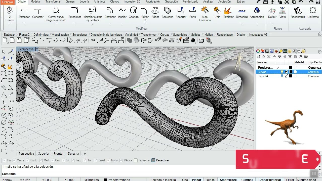Toggle the Cuad osnap checkbox

coord(96,160)
